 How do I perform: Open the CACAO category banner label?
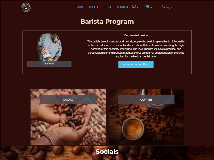[x=68, y=100]
